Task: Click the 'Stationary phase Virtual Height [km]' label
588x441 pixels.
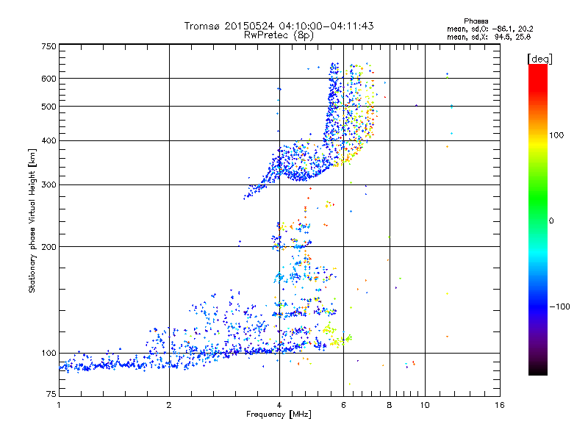Action: [32, 220]
